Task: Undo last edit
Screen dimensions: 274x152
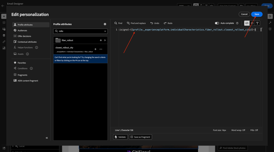Action: pyautogui.click(x=155, y=23)
